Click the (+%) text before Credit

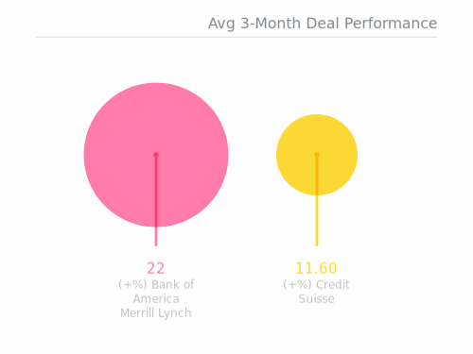coord(297,284)
